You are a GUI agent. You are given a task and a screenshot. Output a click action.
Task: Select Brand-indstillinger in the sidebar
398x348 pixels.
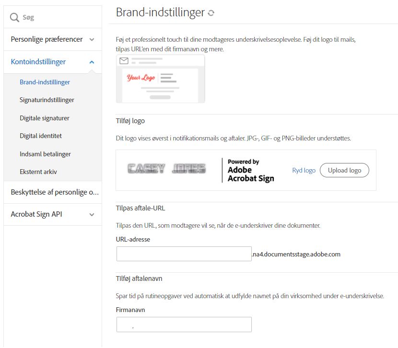pyautogui.click(x=45, y=82)
